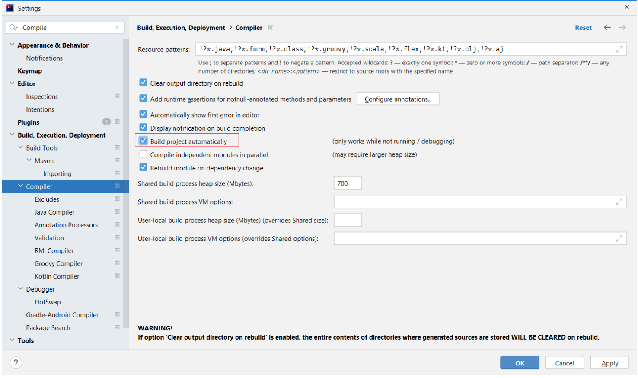Image resolution: width=638 pixels, height=378 pixels.
Task: Click the project icon next to Build Tools
Action: [117, 147]
